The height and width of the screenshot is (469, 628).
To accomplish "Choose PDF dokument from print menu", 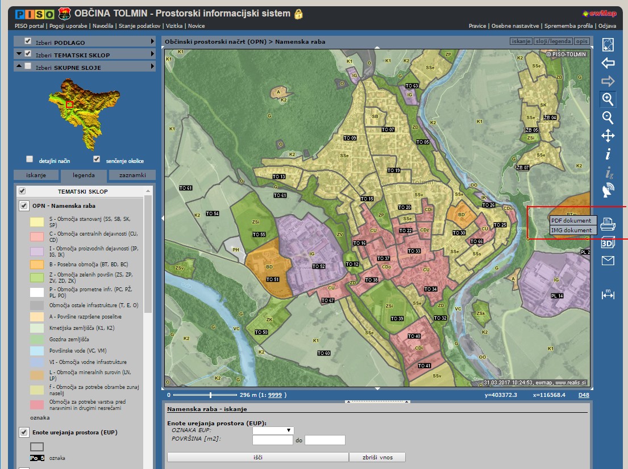I will [x=572, y=220].
